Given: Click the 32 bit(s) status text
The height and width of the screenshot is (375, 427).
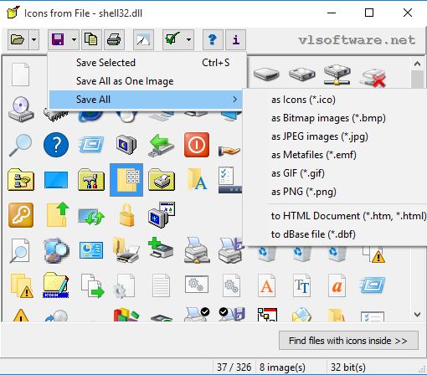Looking at the screenshot, I should pos(347,367).
